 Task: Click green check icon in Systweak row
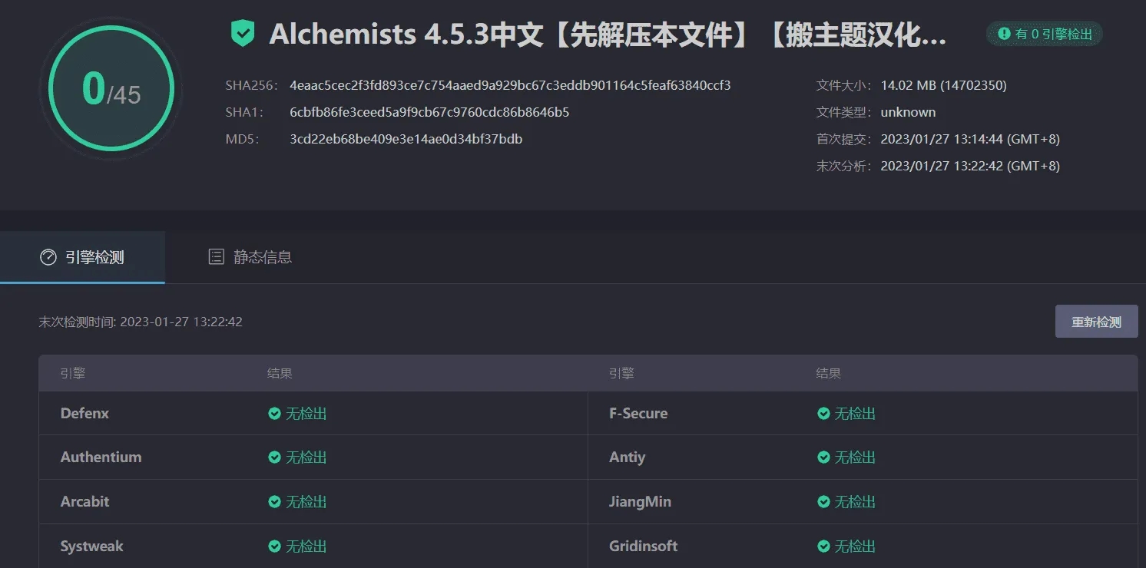click(x=274, y=547)
